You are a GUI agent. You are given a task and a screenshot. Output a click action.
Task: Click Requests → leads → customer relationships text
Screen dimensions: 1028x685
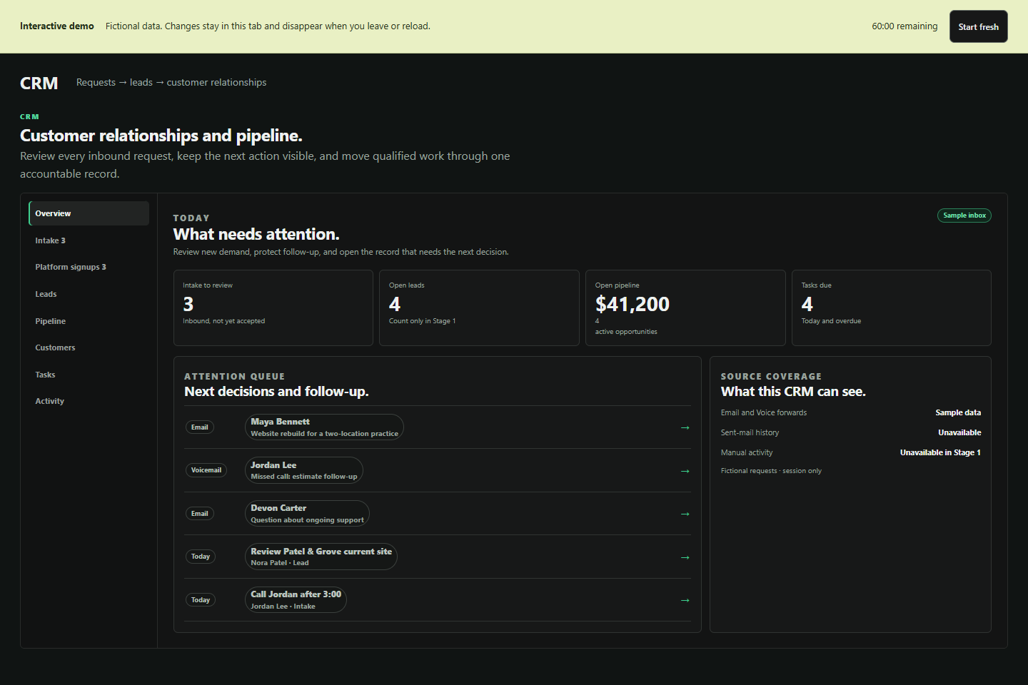pyautogui.click(x=171, y=83)
